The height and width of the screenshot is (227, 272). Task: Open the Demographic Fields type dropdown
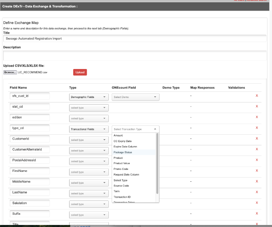(89, 97)
